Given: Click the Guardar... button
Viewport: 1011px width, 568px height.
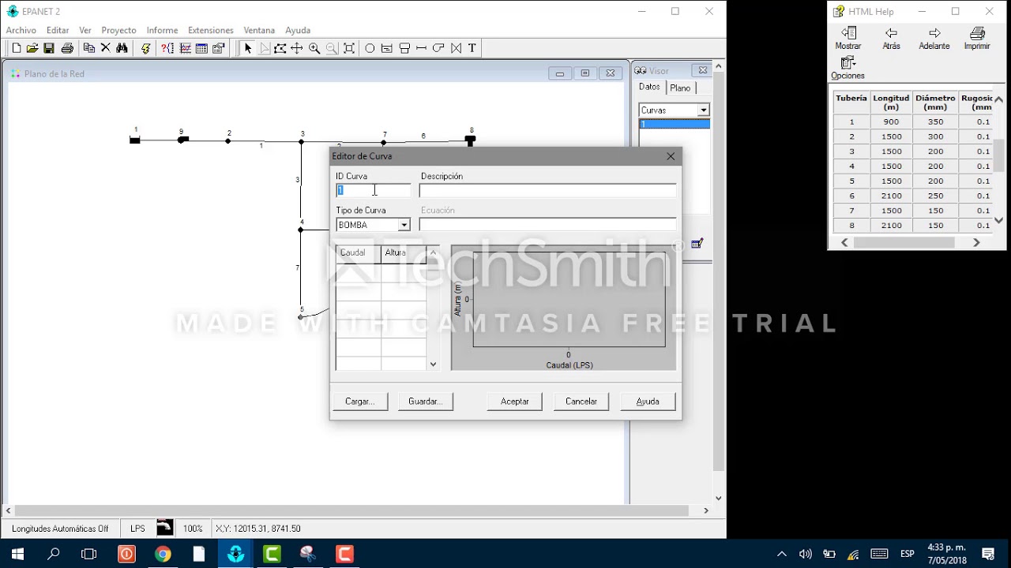Looking at the screenshot, I should coord(425,402).
